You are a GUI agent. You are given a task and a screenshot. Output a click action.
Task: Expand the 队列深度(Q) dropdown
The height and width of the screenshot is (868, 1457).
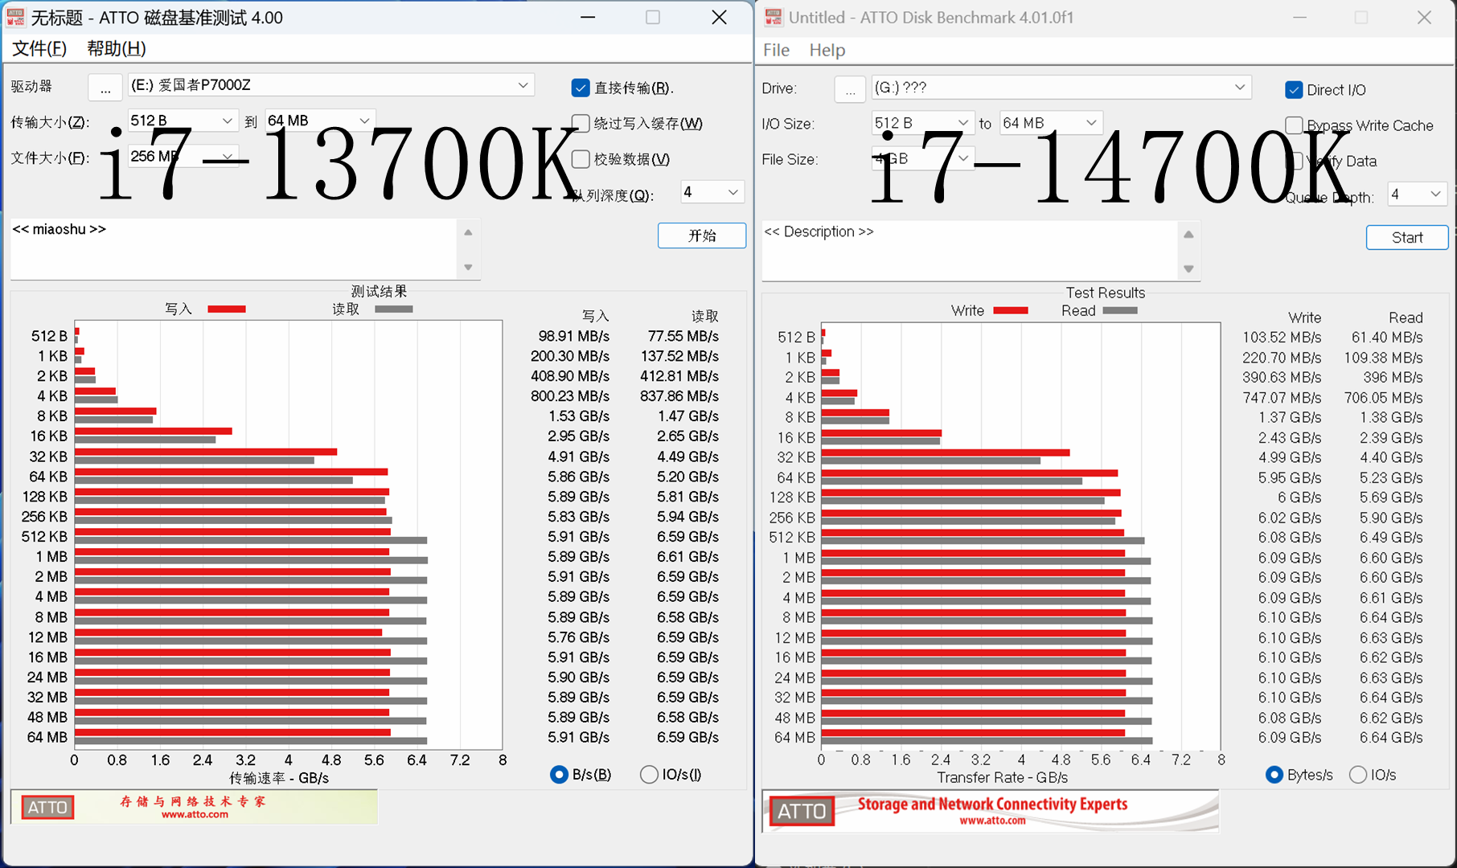click(733, 192)
